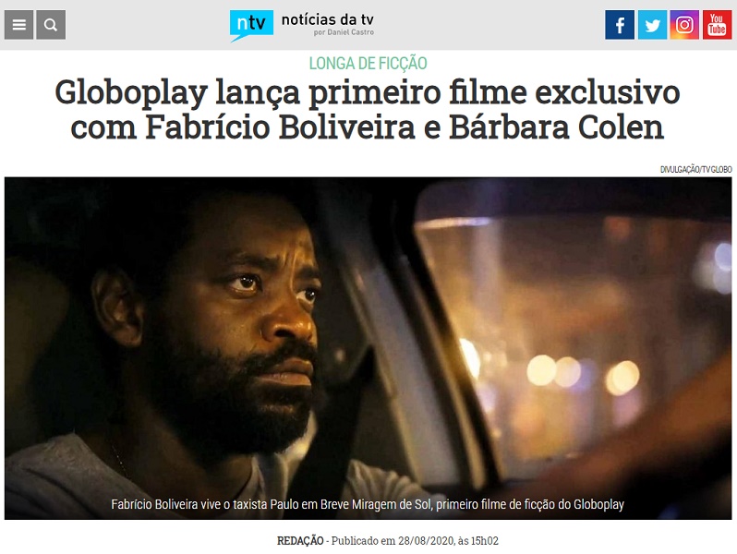This screenshot has width=737, height=554.
Task: Click the 'notícias da tv' site title
Action: tap(327, 19)
